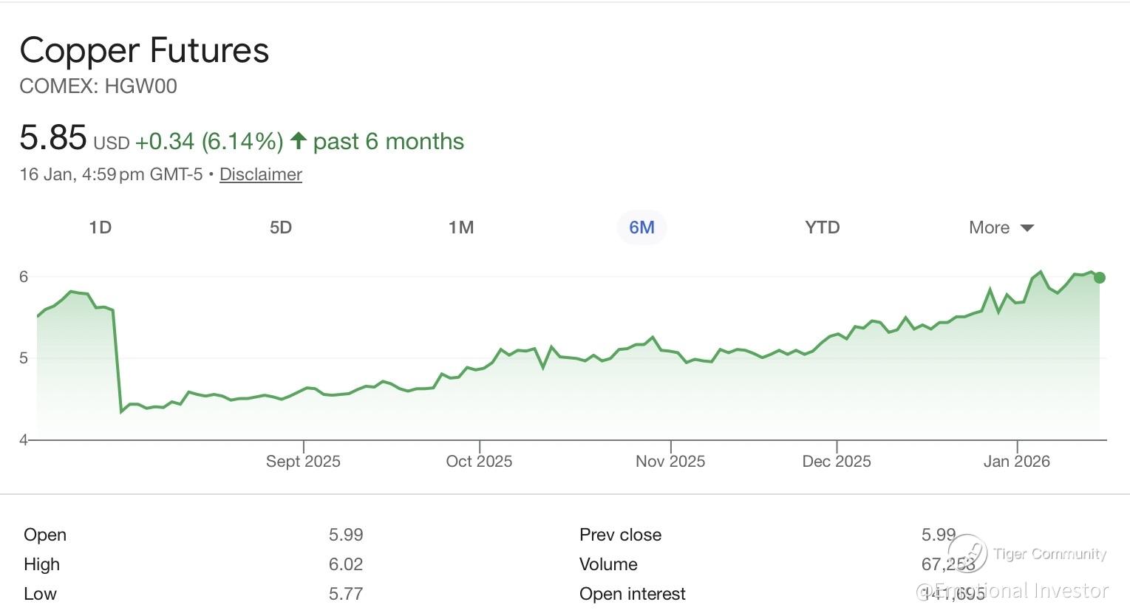Screen dimensions: 1130x616
Task: Click the Jan 2026 axis label
Action: (1017, 462)
